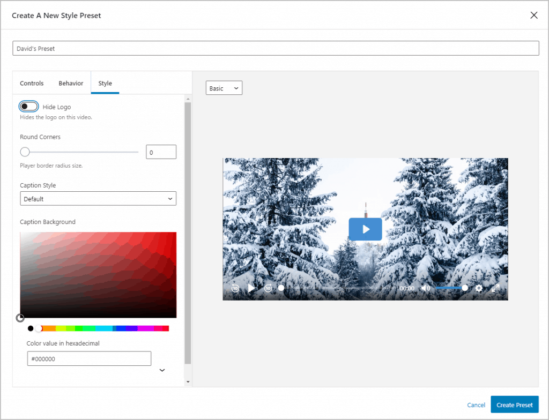Click the rainbow hue slider bar
This screenshot has height=420, width=549.
tap(102, 328)
